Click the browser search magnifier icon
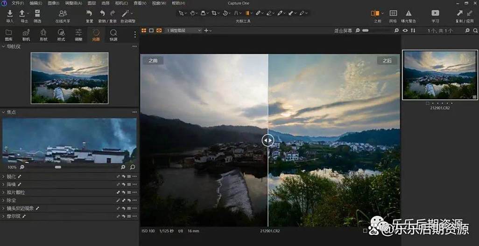Viewport: 479px width, 246px height. (x=475, y=30)
